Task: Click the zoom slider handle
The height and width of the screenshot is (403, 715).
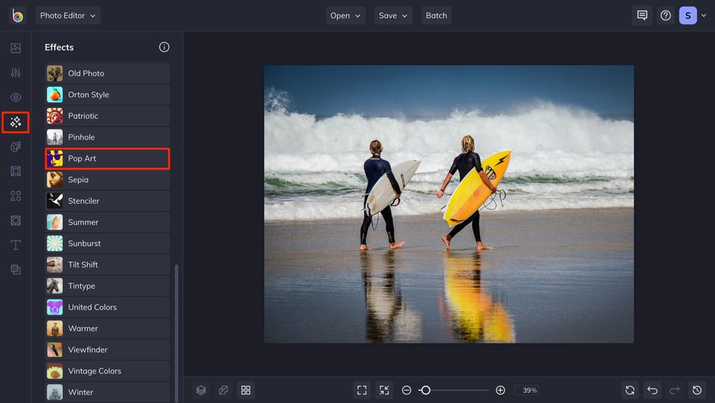Action: click(426, 390)
